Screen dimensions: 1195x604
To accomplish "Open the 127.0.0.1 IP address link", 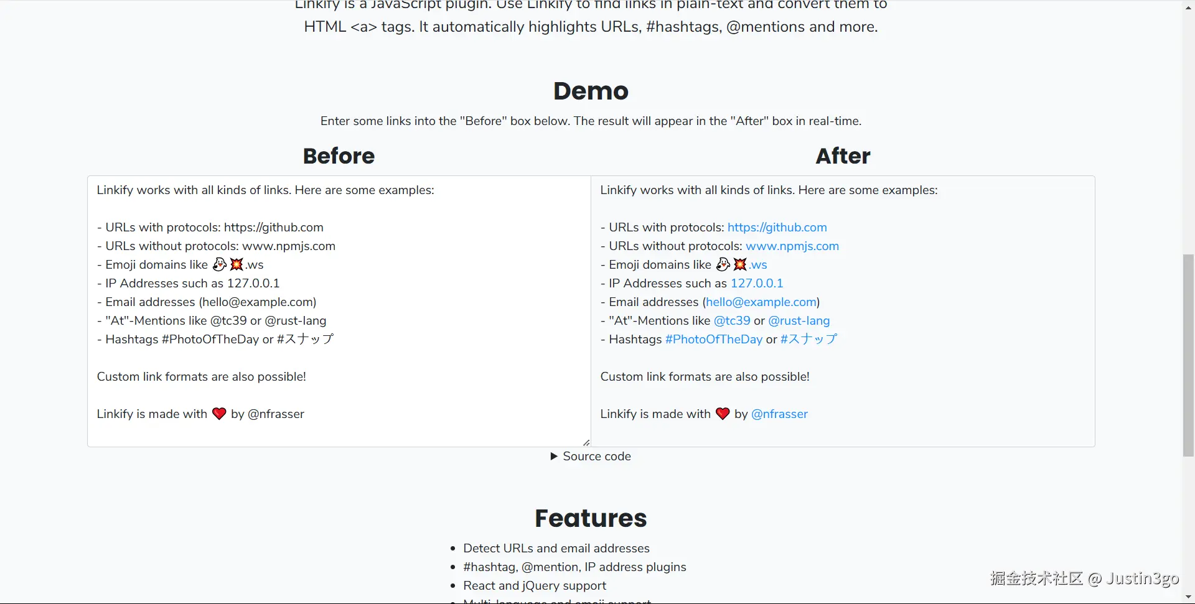I will point(756,284).
